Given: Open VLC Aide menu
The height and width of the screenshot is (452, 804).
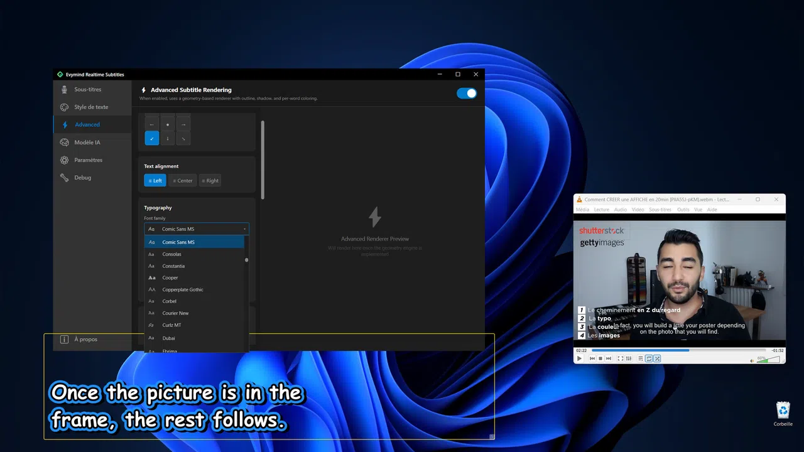Looking at the screenshot, I should click(x=712, y=210).
